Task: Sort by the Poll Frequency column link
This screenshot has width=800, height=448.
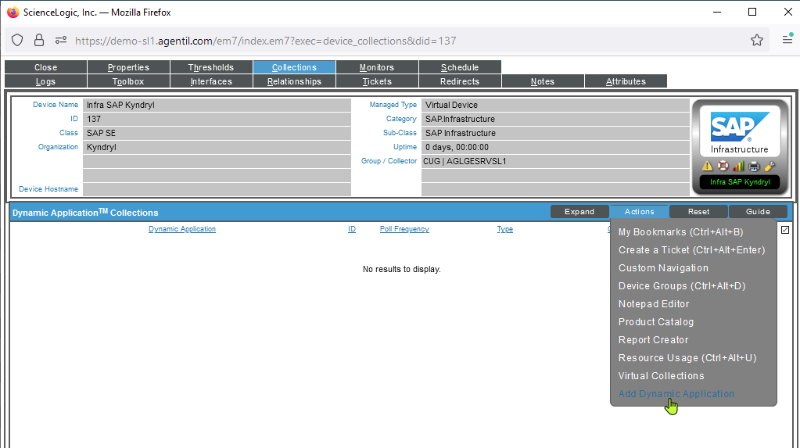Action: 404,229
